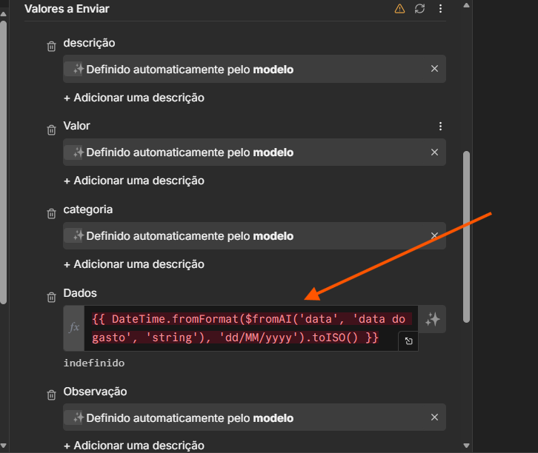Click the warning triangle icon in header
Viewport: 538px width, 453px height.
tap(400, 9)
